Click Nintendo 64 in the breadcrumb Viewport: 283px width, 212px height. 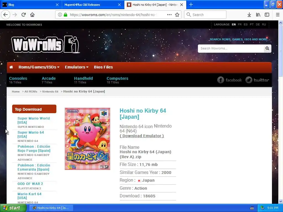click(x=50, y=92)
